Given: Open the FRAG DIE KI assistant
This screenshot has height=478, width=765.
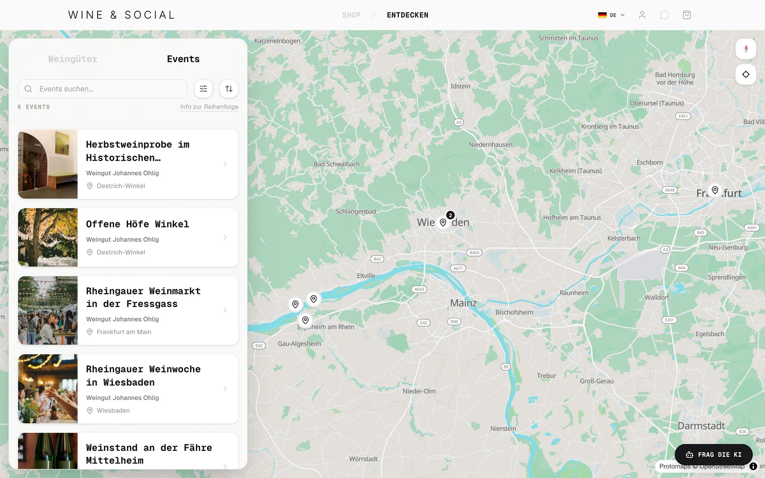Looking at the screenshot, I should coord(714,454).
